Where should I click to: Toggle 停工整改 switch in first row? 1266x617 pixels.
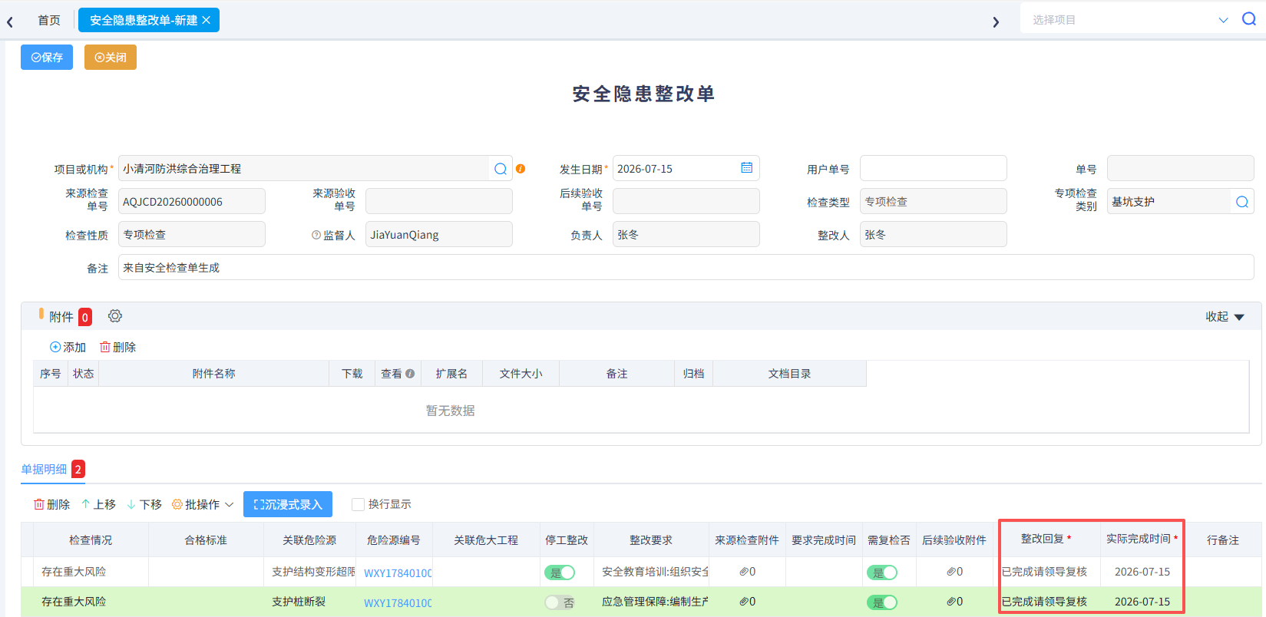coord(560,572)
